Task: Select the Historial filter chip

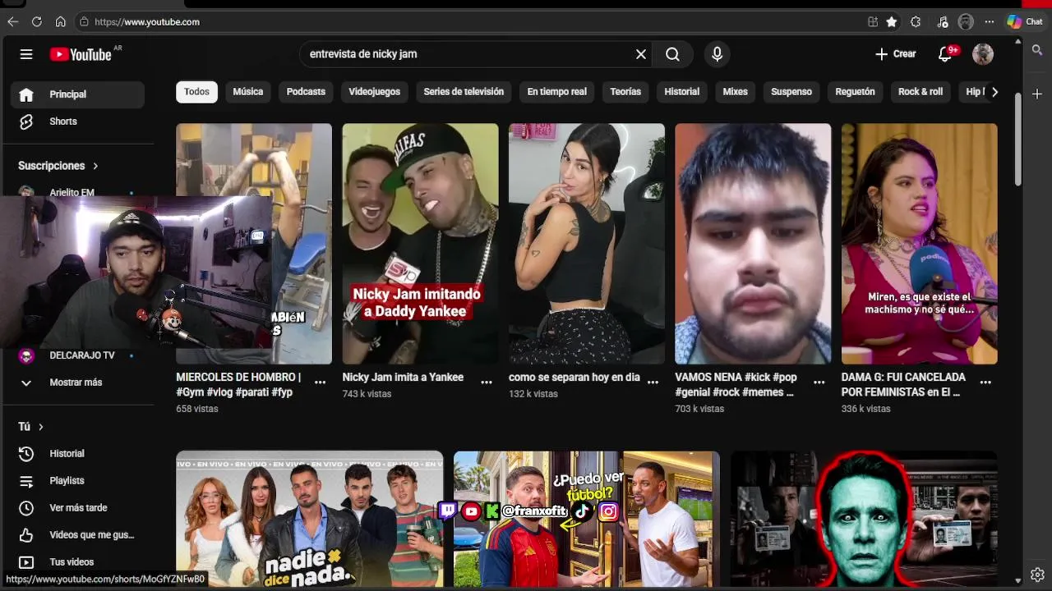Action: pyautogui.click(x=682, y=92)
